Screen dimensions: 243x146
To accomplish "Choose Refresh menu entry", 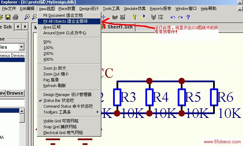I will 69,86.
